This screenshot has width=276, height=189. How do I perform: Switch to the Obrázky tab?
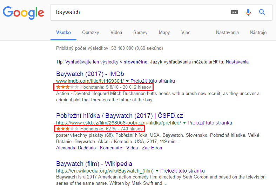coord(90,33)
